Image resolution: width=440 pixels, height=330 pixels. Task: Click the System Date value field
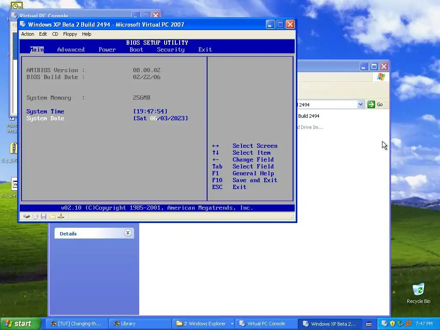(161, 118)
